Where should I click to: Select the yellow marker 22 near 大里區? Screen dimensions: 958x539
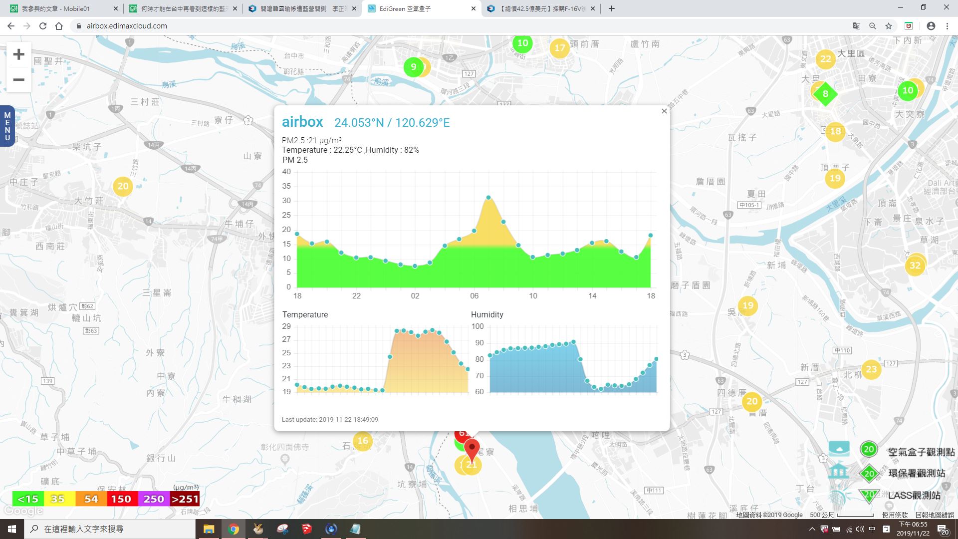(826, 59)
